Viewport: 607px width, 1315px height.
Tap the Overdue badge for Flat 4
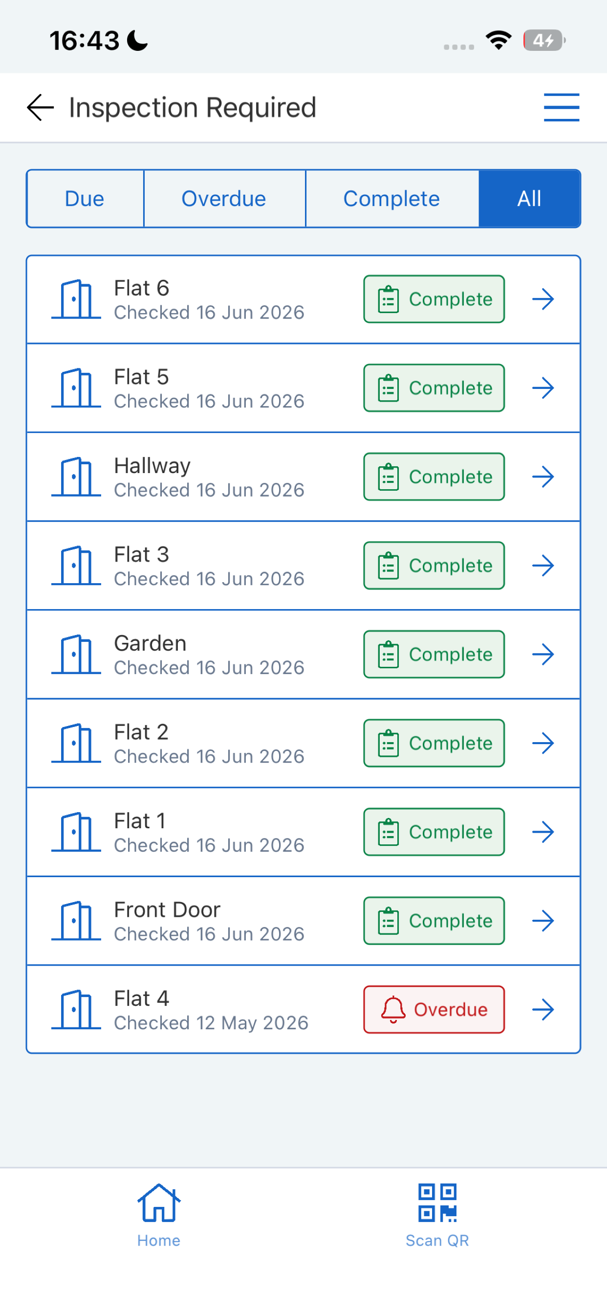tap(434, 1010)
